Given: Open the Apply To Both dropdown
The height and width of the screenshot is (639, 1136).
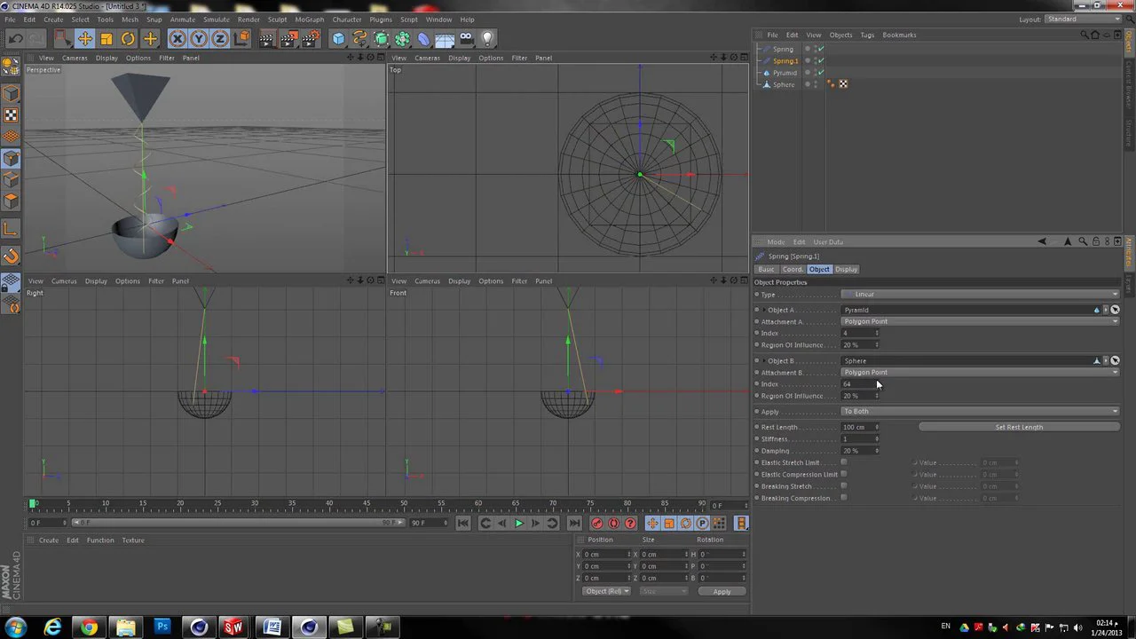Looking at the screenshot, I should (980, 411).
